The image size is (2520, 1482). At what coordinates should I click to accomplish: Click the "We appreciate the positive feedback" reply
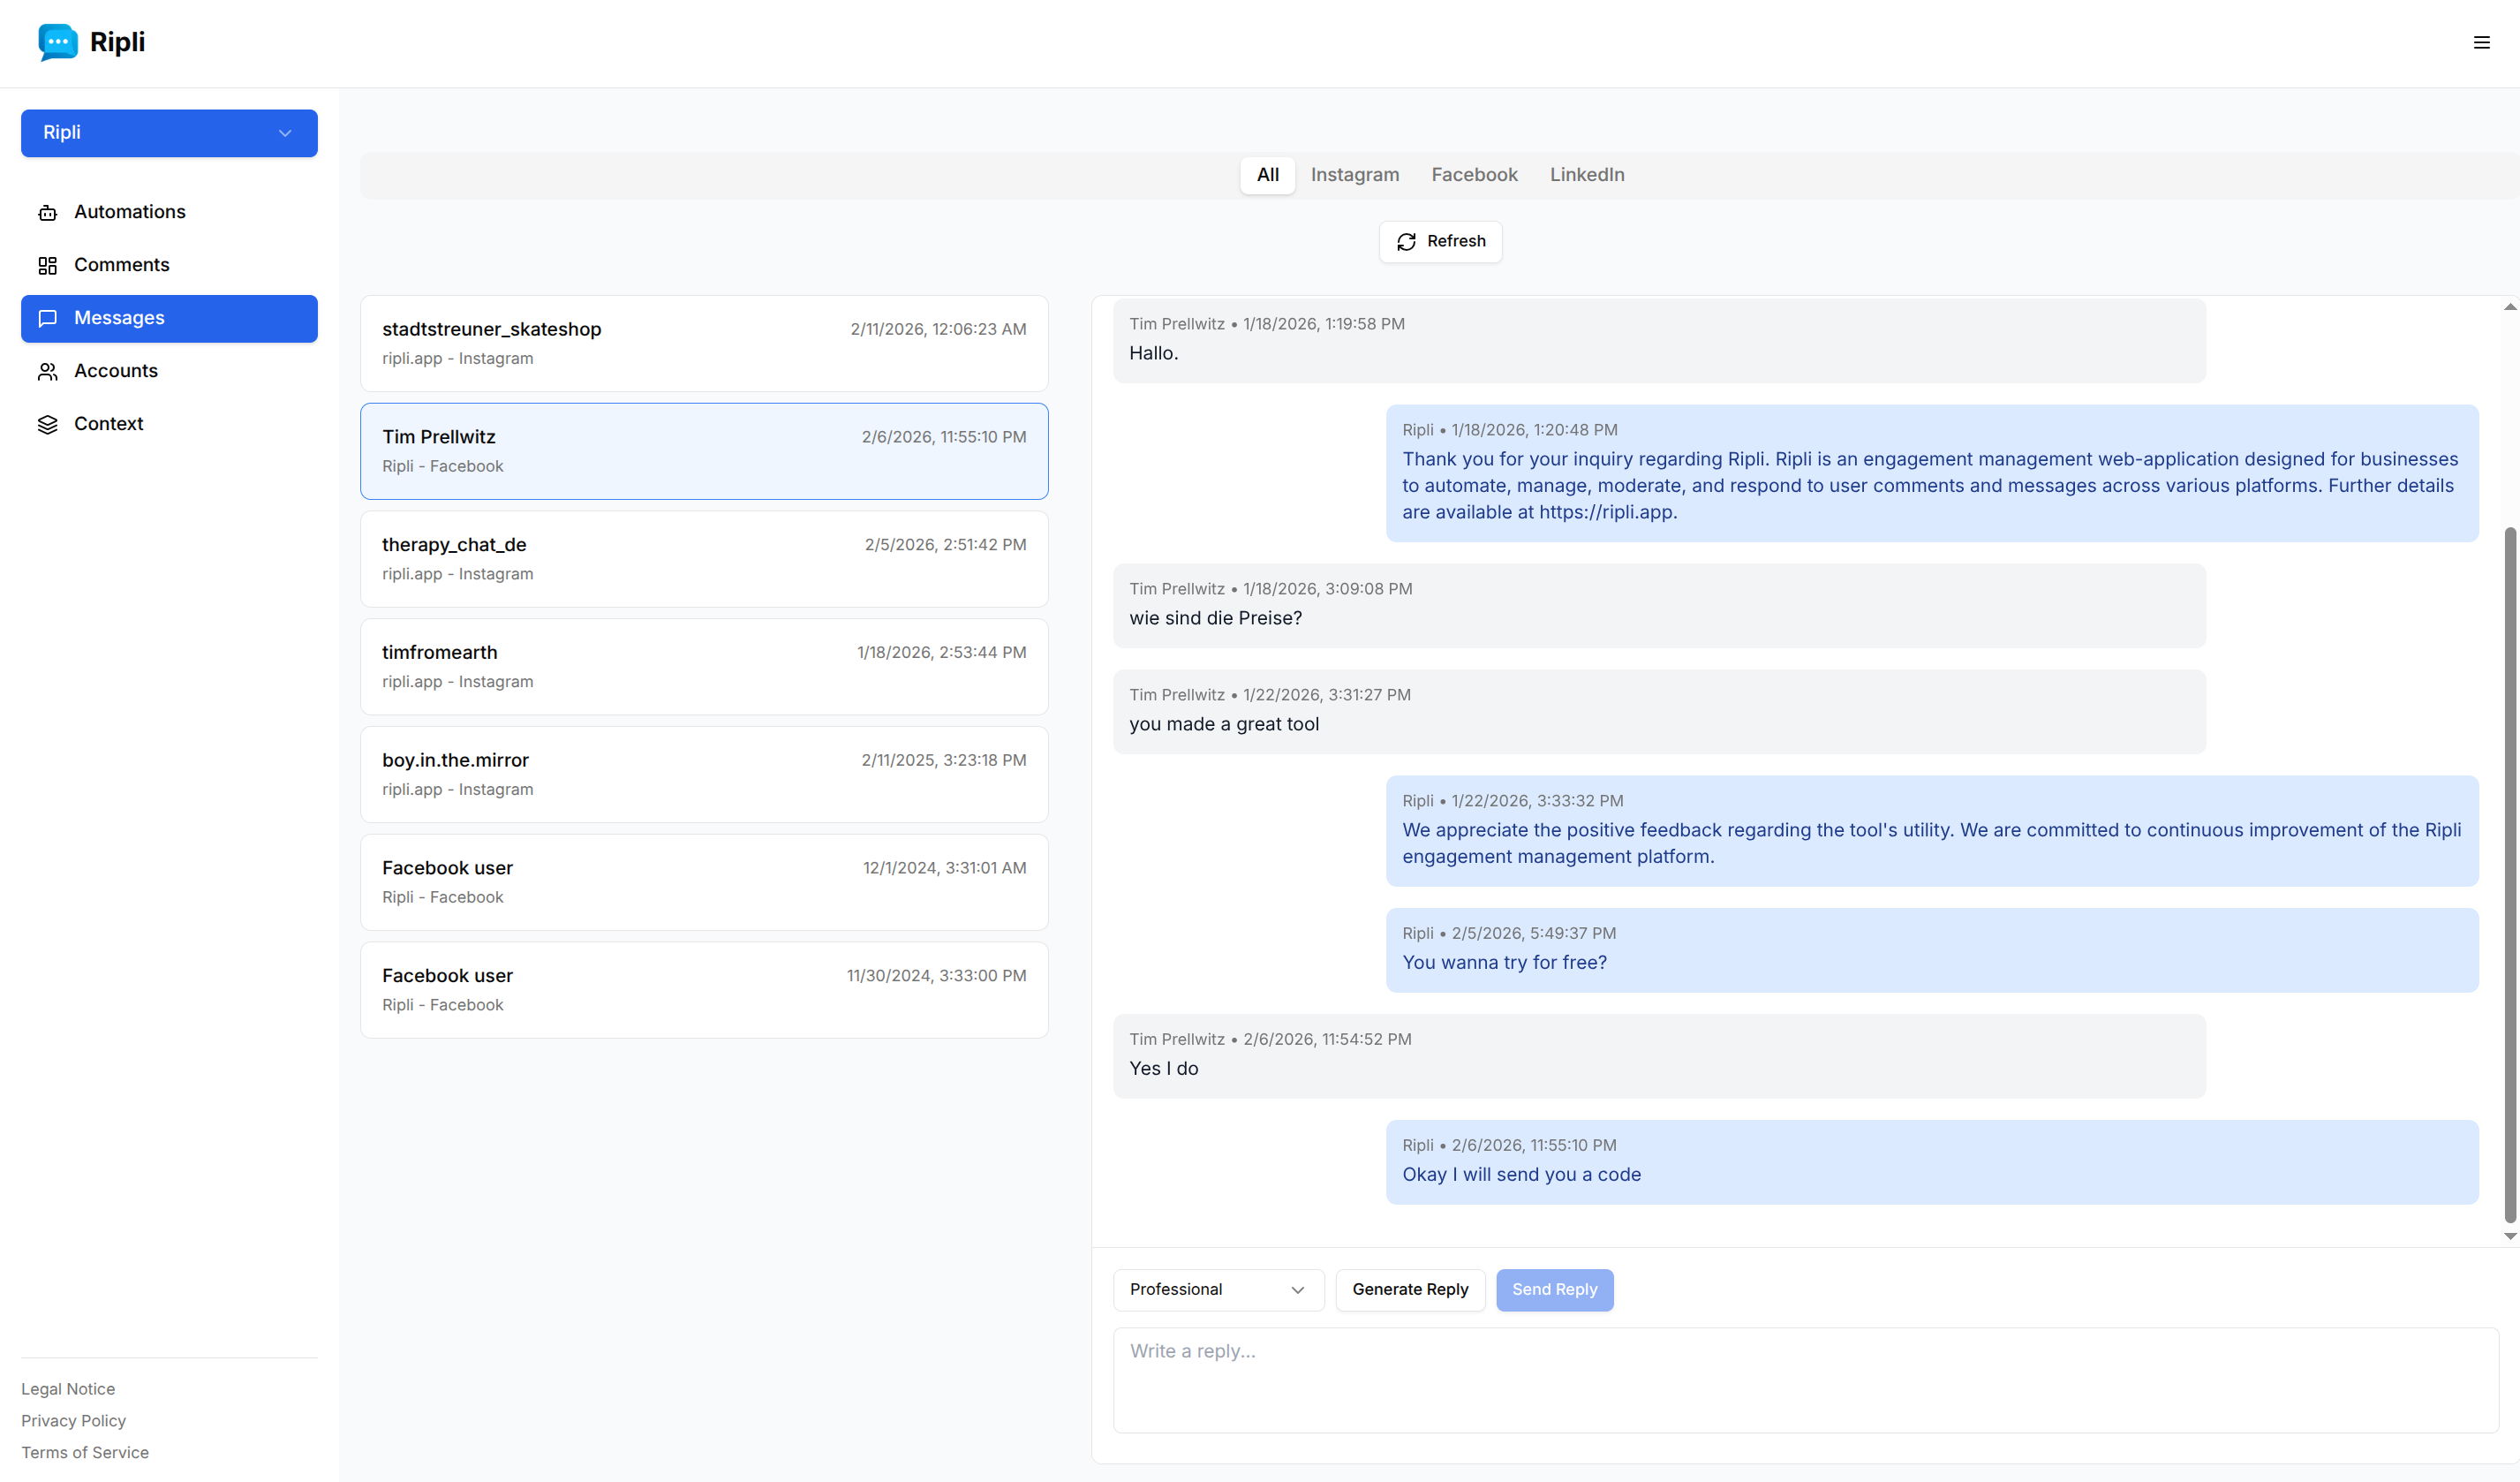click(x=1931, y=831)
